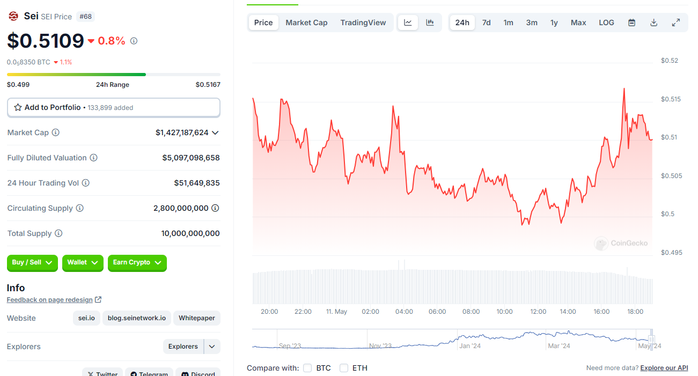
Task: Click the $0.5167 24h high value
Action: [x=208, y=85]
